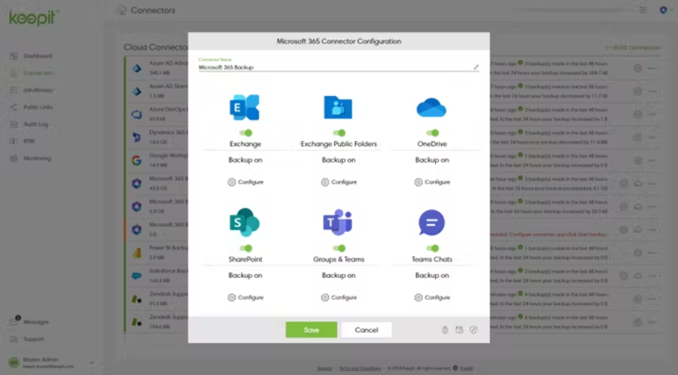Click the Zendesk 91.5 MB connector icon

click(137, 299)
